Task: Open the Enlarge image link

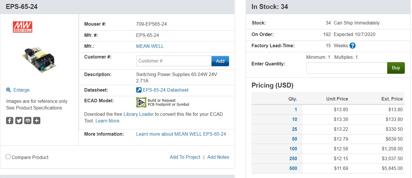Action: (21, 90)
